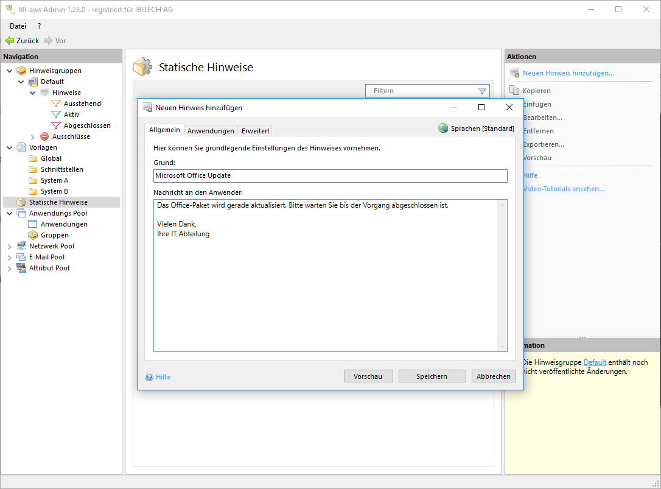This screenshot has height=489, width=661.
Task: Click into the Grund text field
Action: (x=330, y=175)
